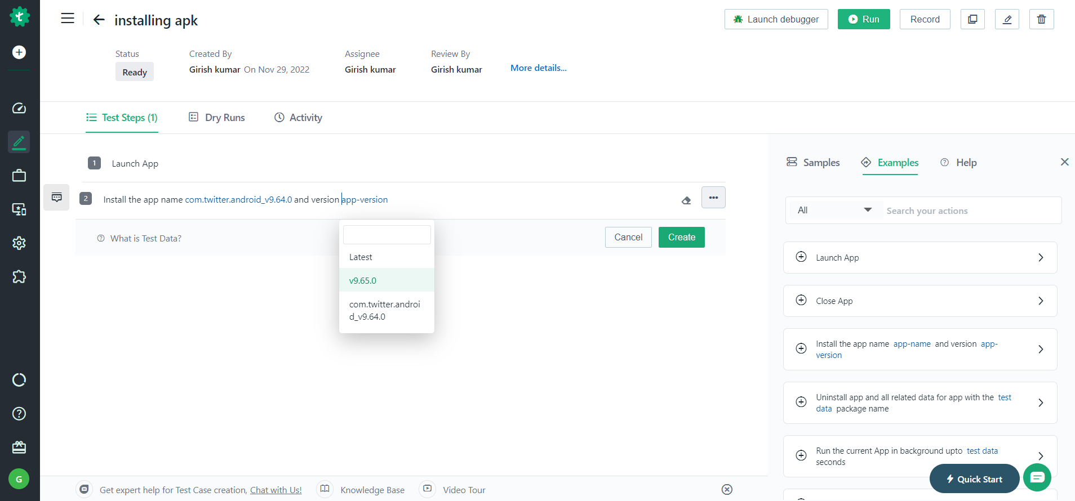The width and height of the screenshot is (1075, 501).
Task: Add Run the current App in background action
Action: pyautogui.click(x=801, y=456)
